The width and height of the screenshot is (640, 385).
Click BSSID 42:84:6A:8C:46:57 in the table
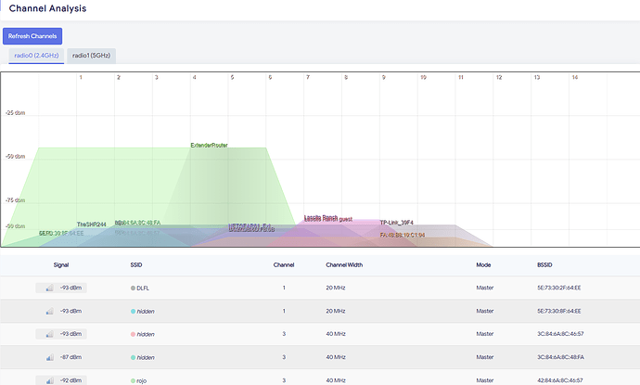tap(560, 380)
